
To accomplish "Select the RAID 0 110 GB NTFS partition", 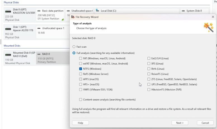I will (x=53, y=58).
